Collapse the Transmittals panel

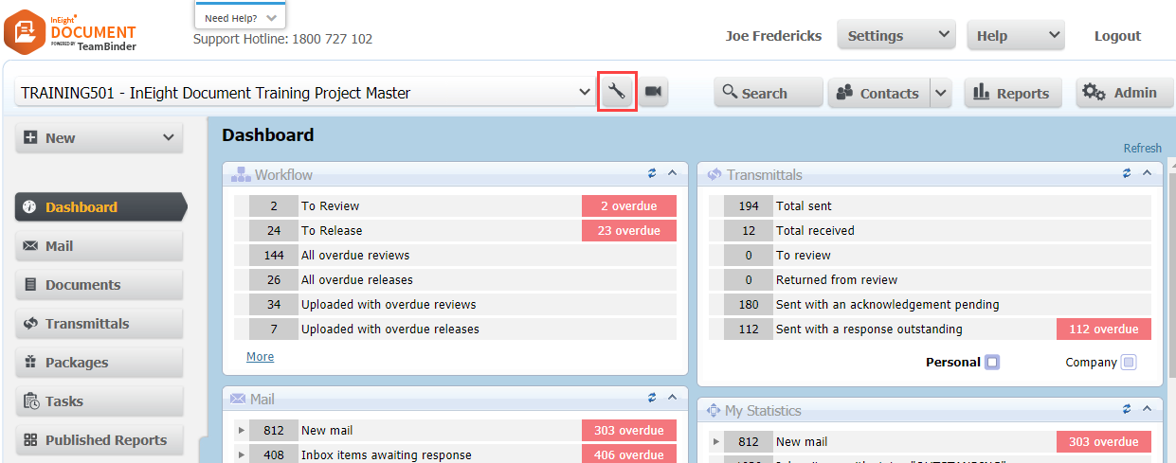(1147, 173)
